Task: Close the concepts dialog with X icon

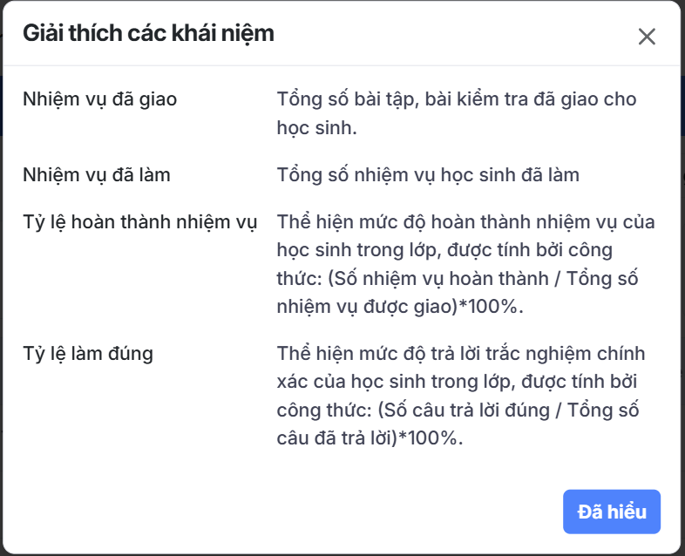Action: [647, 36]
